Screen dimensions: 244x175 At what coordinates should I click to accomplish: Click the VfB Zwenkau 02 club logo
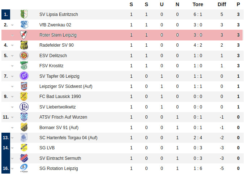[x=24, y=25]
